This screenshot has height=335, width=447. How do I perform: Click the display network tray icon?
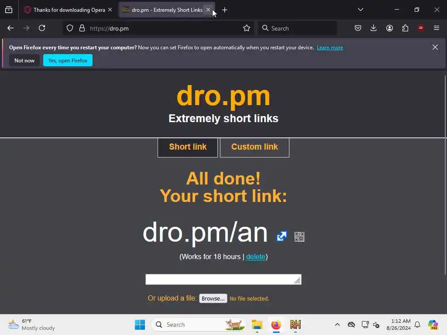click(x=365, y=325)
